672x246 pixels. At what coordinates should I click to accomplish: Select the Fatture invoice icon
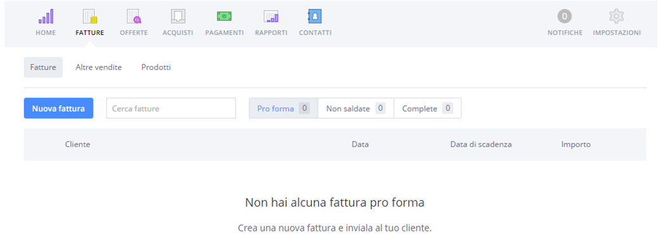pyautogui.click(x=89, y=16)
